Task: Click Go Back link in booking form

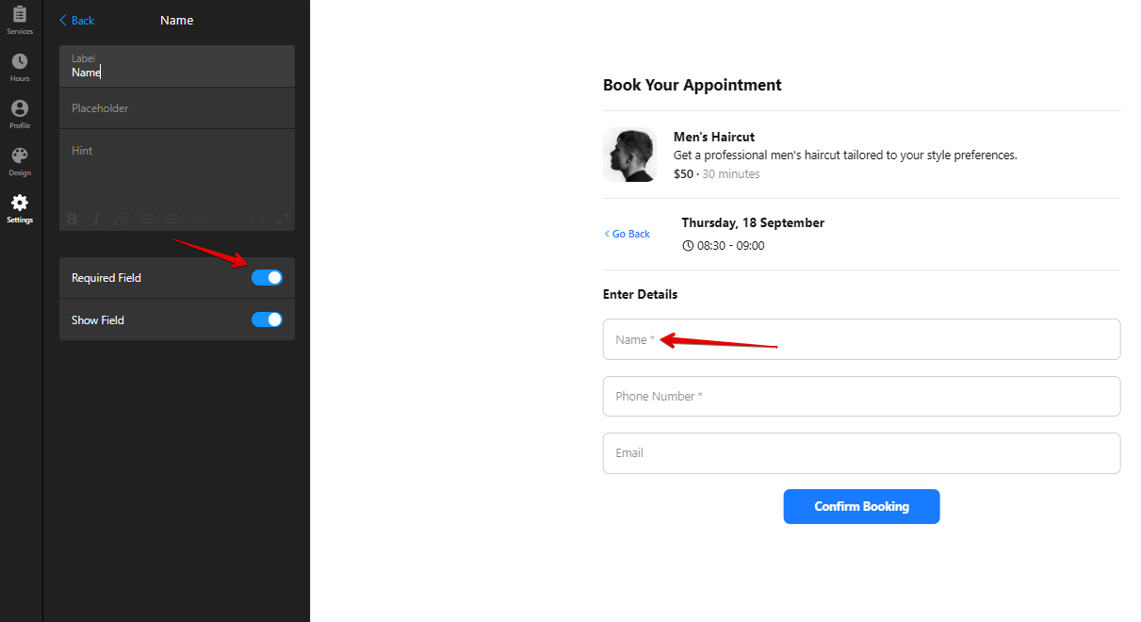Action: (628, 234)
